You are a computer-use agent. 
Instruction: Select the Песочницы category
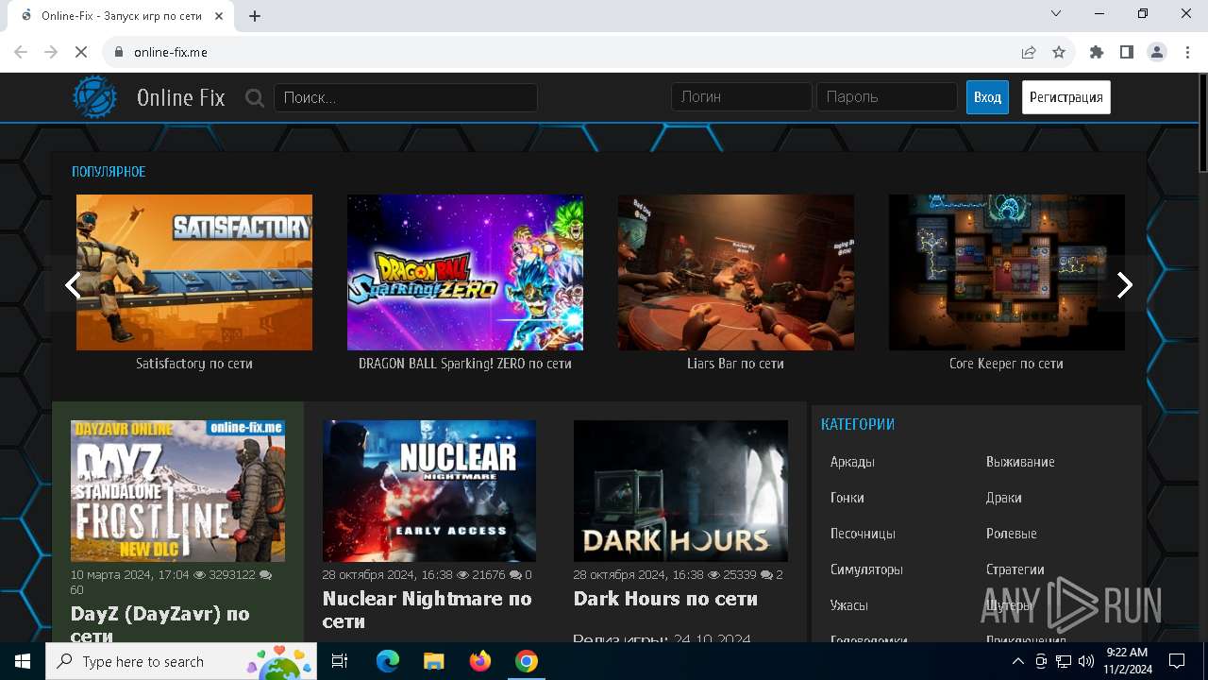(863, 534)
